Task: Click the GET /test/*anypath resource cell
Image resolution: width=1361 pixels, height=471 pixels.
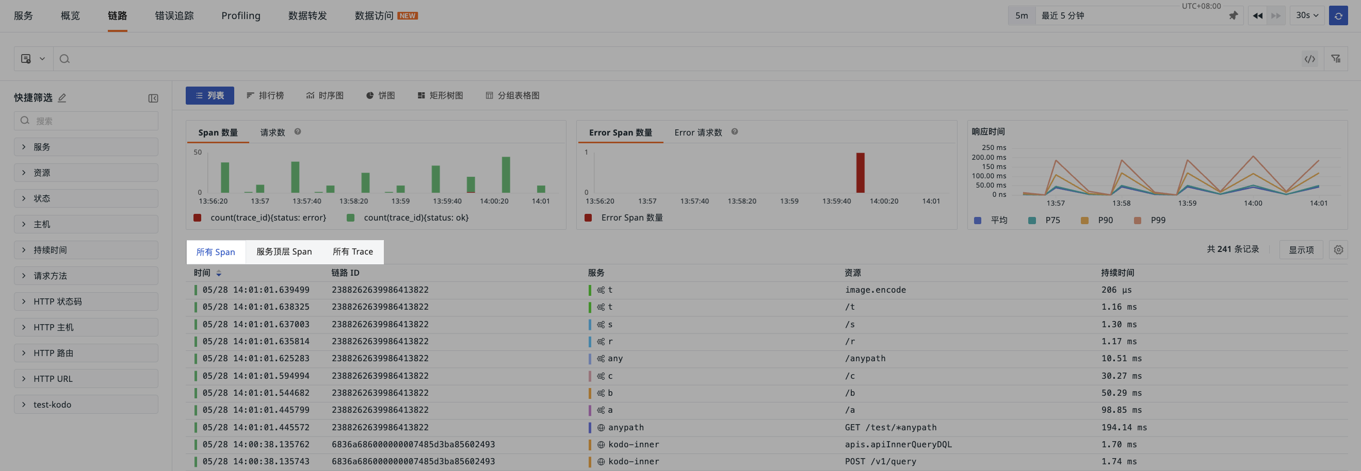Action: pos(890,428)
